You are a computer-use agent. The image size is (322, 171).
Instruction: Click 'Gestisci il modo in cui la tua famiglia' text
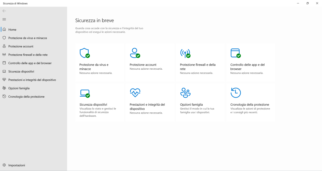197,110
